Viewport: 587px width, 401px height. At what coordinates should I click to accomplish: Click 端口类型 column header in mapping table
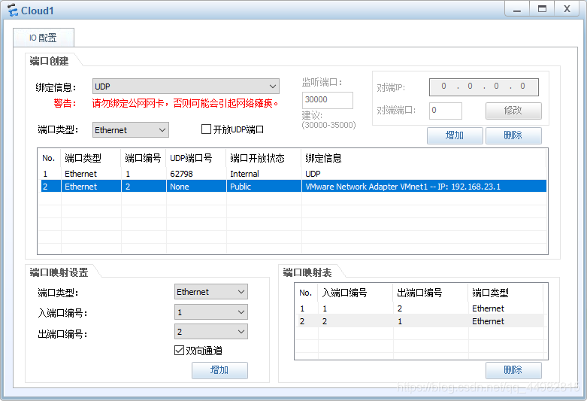pos(506,293)
